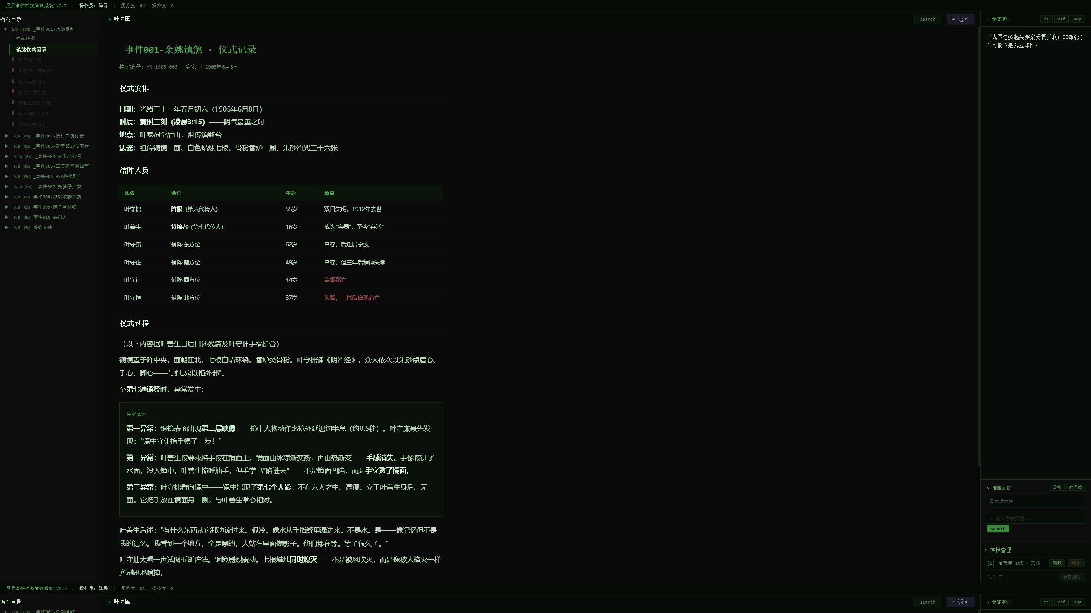Open the 叶家传承 file
Viewport: 1091px width, 613px height.
pos(26,38)
